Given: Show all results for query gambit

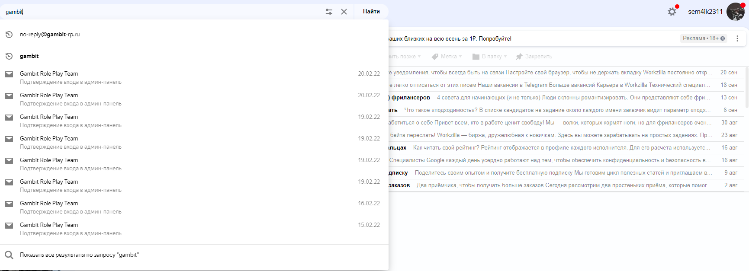Looking at the screenshot, I should (x=79, y=255).
